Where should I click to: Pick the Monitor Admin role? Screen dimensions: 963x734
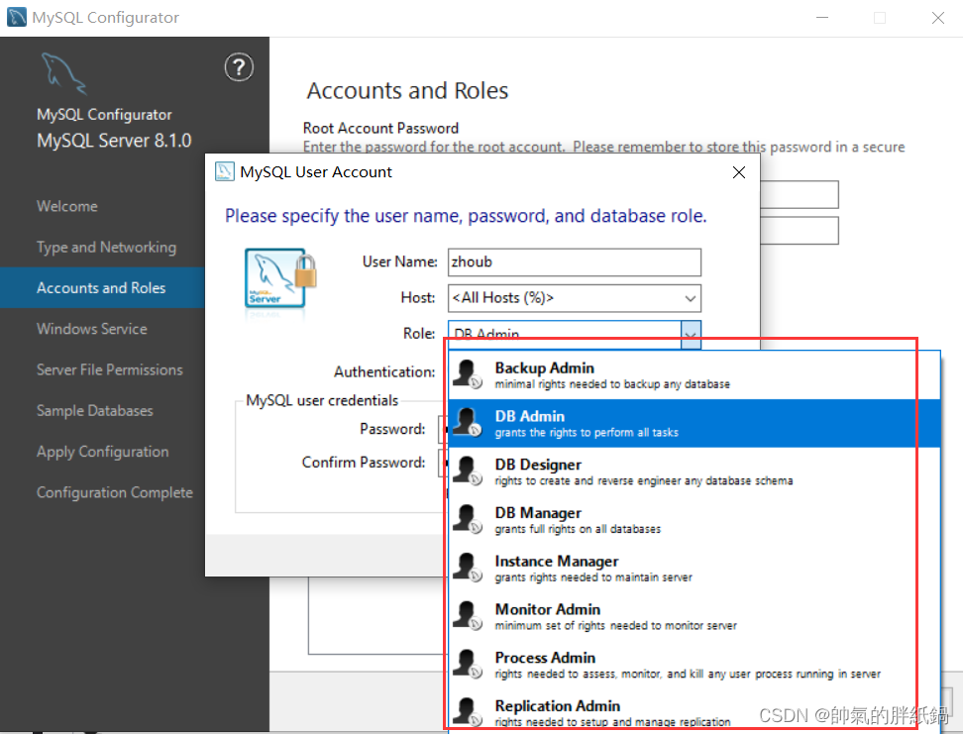695,616
